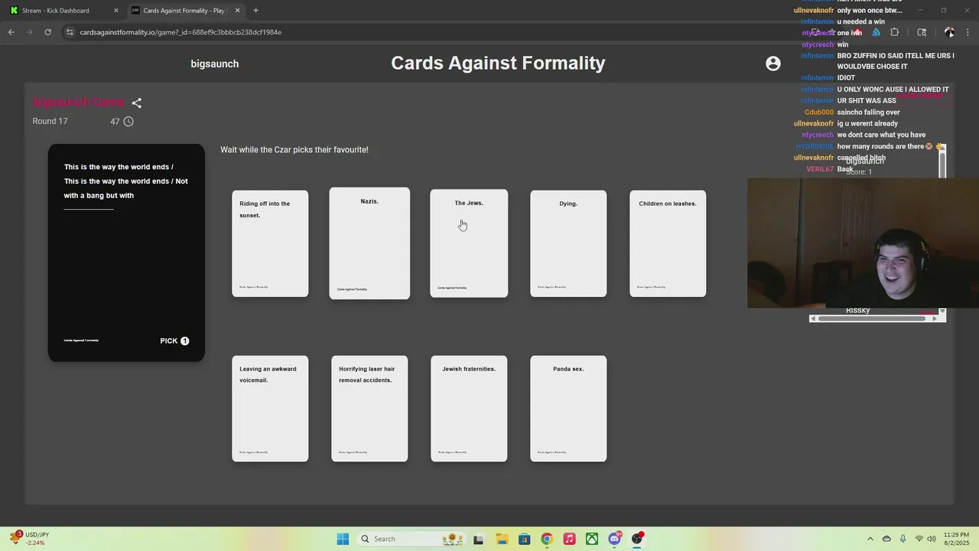Viewport: 979px width, 551px height.
Task: Open Apple Music from the taskbar
Action: coord(569,539)
